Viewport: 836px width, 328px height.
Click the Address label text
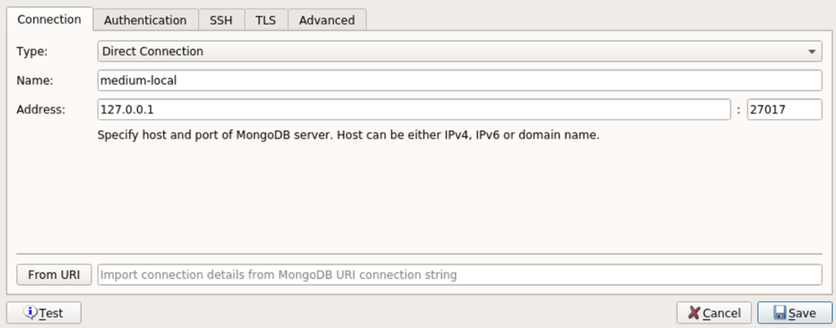(x=41, y=109)
